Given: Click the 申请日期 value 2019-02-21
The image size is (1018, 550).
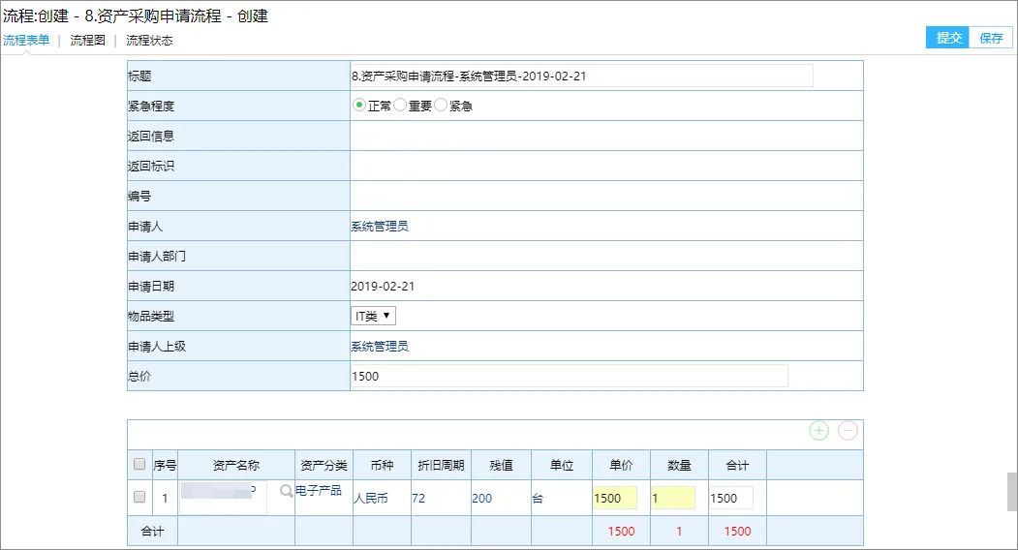Looking at the screenshot, I should click(x=383, y=287).
